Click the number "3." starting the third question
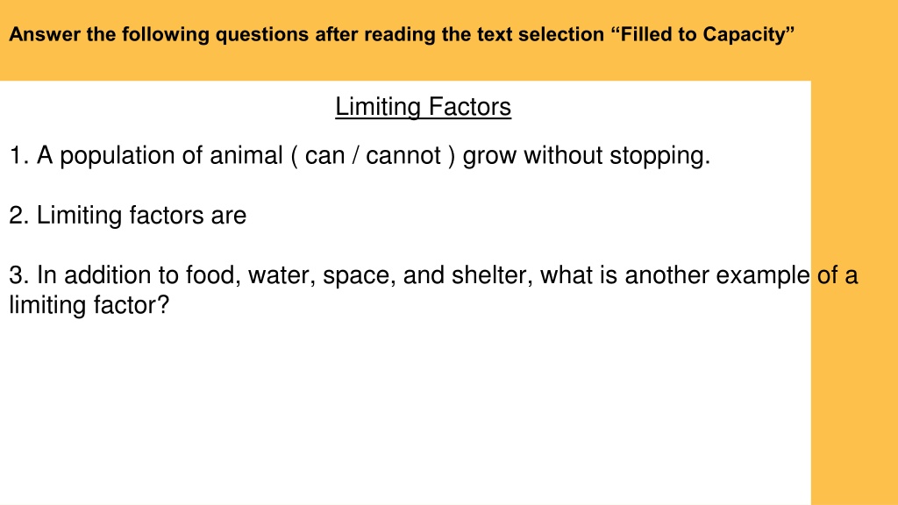The height and width of the screenshot is (505, 898). coord(19,275)
